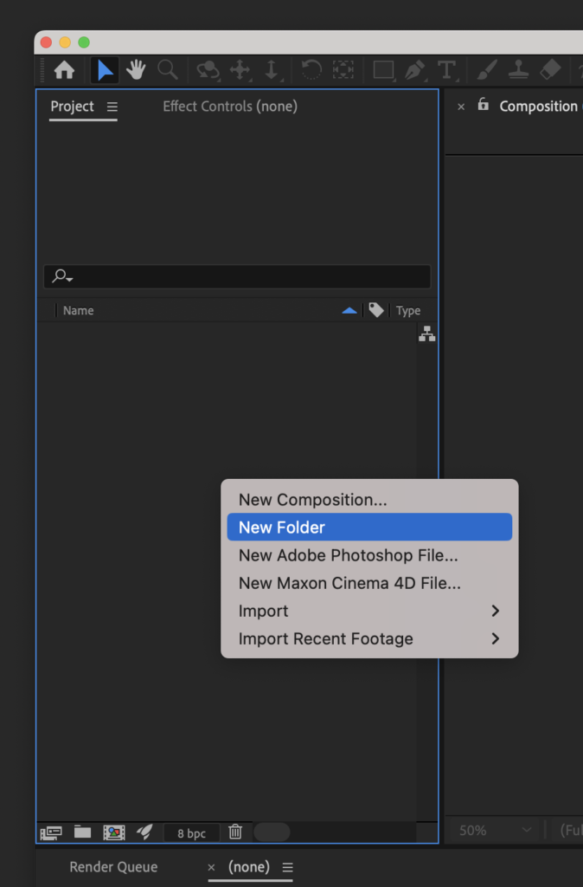Click the new composition icon in Project footer
This screenshot has width=583, height=887.
pos(114,832)
